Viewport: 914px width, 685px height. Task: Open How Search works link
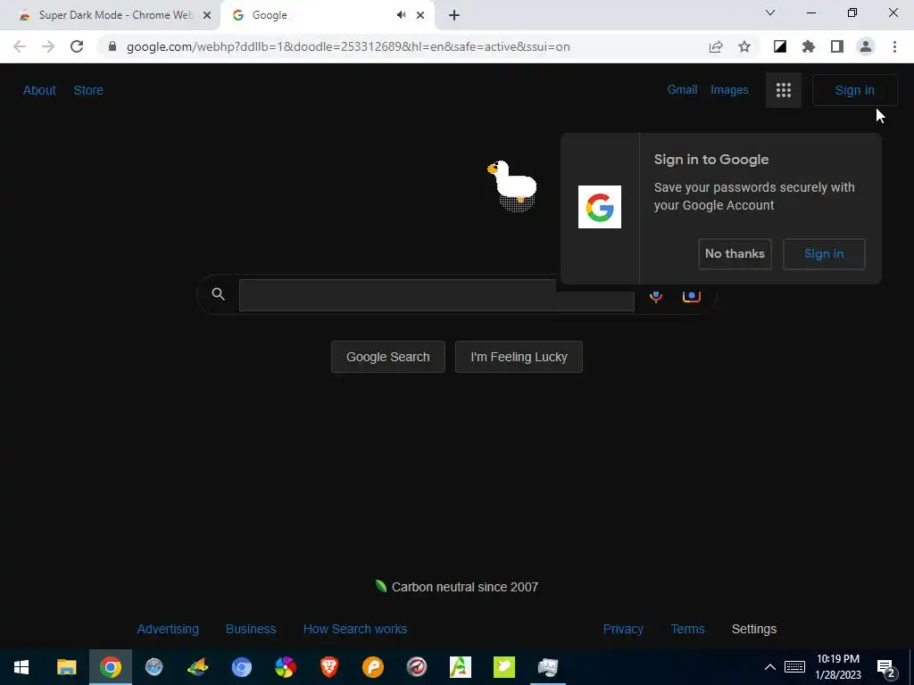[x=355, y=629]
